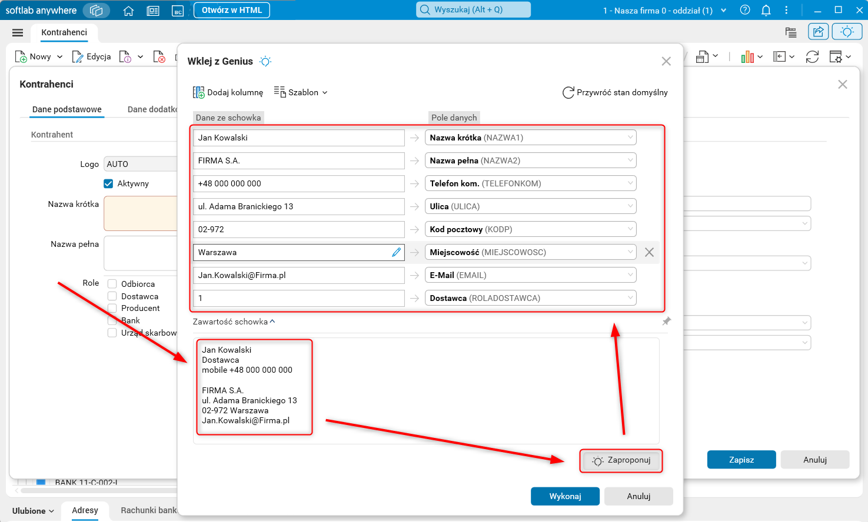Open the Adresy bottom tab
Viewport: 868px width, 522px height.
point(85,510)
